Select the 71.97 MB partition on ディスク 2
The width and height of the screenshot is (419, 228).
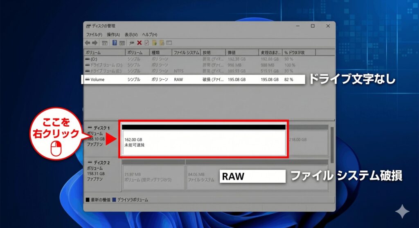(153, 175)
